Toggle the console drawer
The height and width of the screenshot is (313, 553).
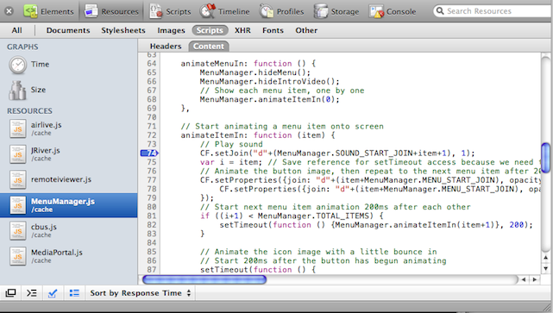click(32, 293)
